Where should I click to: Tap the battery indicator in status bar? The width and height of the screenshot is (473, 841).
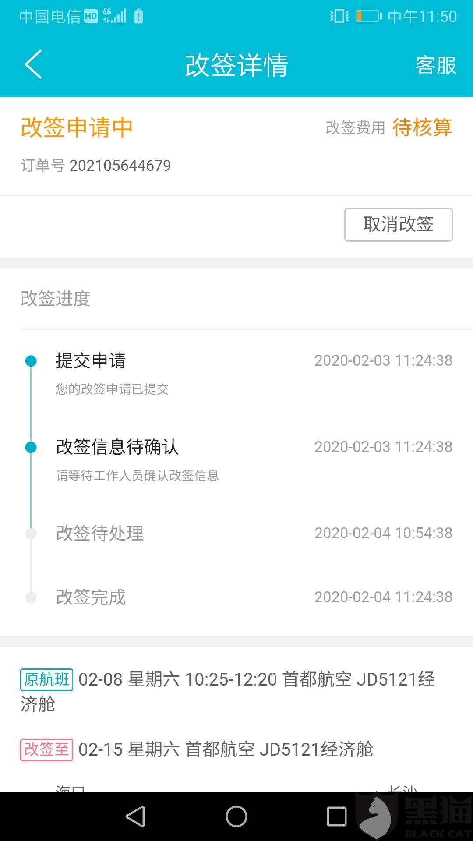pos(368,17)
